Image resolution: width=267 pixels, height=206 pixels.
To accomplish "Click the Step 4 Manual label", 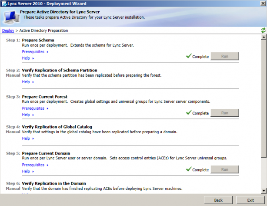I will click(13, 132).
